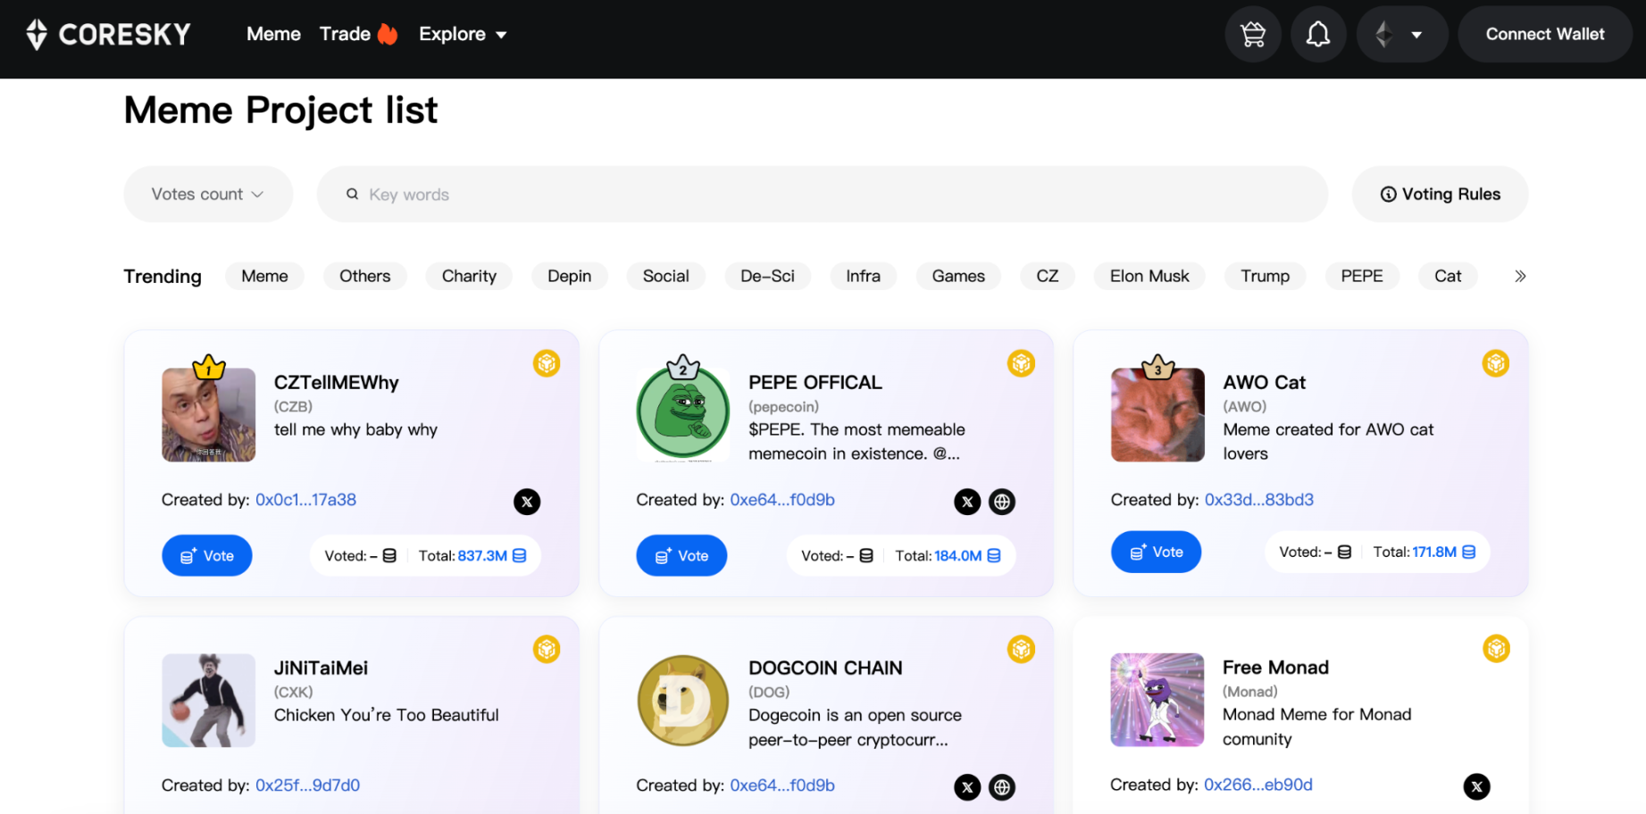Filter by the Elon Musk category
Image resolution: width=1646 pixels, height=814 pixels.
(1149, 277)
